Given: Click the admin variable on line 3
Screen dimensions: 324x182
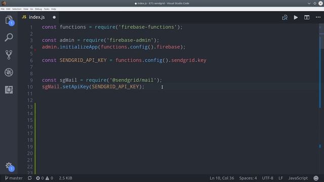Looking at the screenshot, I should coord(67,40).
